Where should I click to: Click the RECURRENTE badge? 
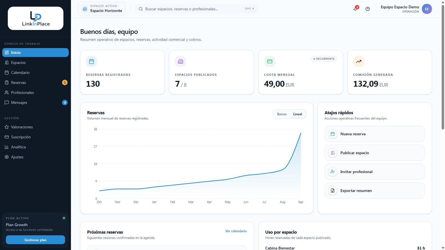324,59
